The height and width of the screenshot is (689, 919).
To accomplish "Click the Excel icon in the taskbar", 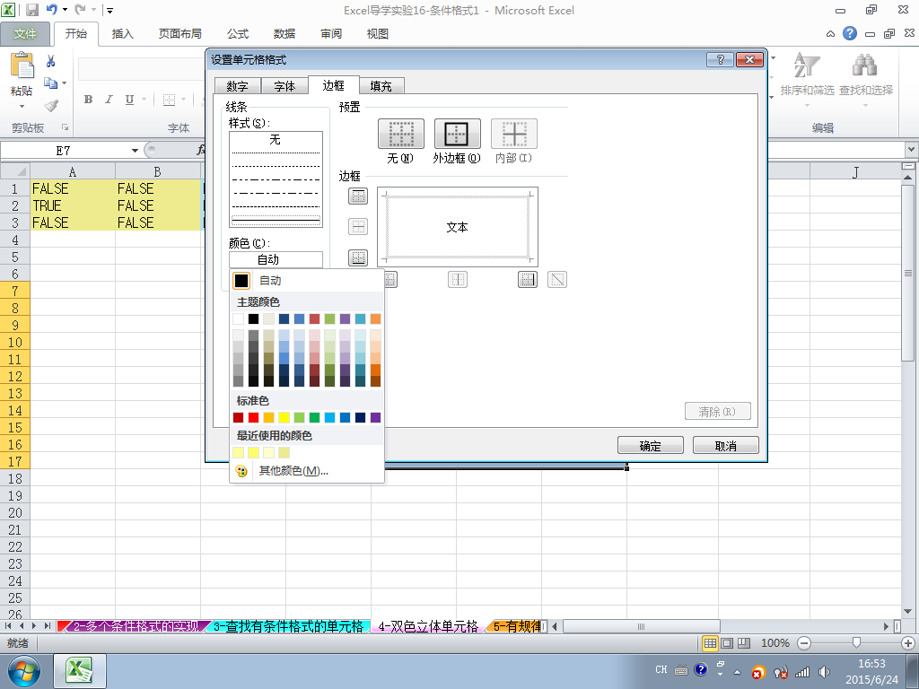I will 80,671.
